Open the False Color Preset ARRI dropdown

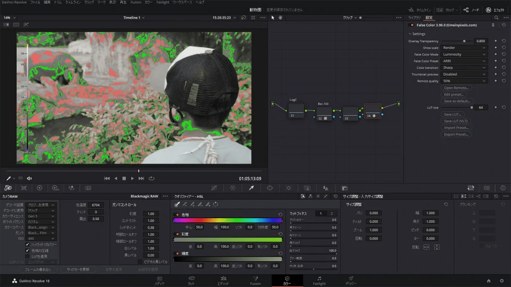(463, 61)
